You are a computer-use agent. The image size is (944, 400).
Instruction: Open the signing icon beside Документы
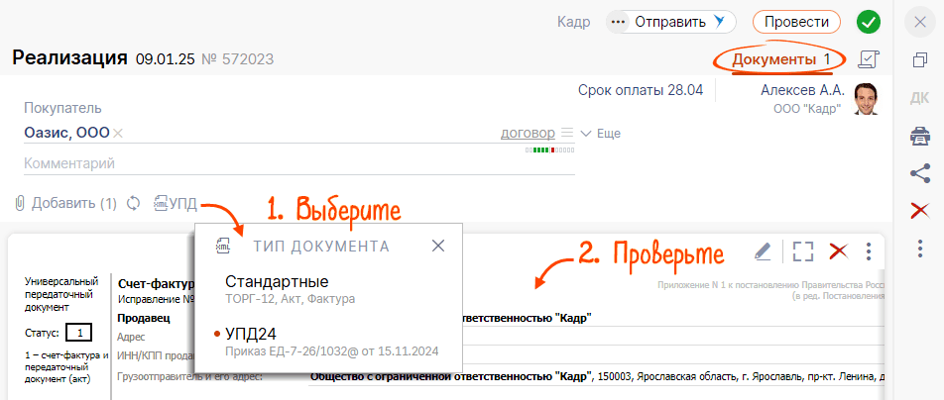(x=870, y=59)
